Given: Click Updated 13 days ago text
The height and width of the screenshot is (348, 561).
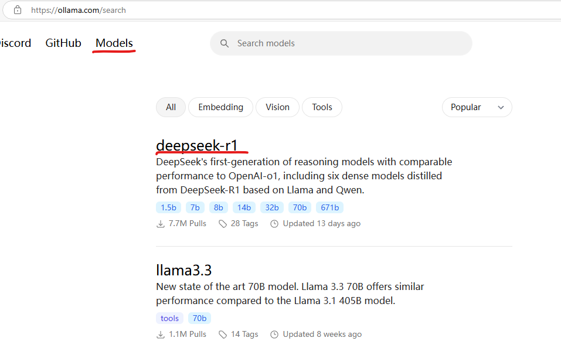Looking at the screenshot, I should [322, 224].
